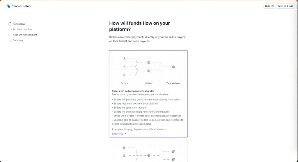Go to Account creation step
Image resolution: width=298 pixels, height=162 pixels.
[22, 29]
